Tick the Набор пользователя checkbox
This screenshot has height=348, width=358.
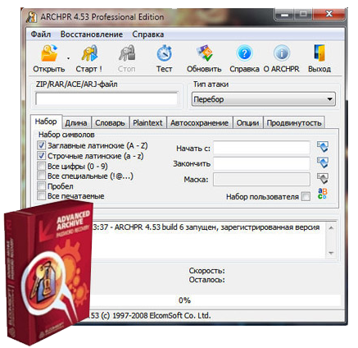(x=306, y=196)
